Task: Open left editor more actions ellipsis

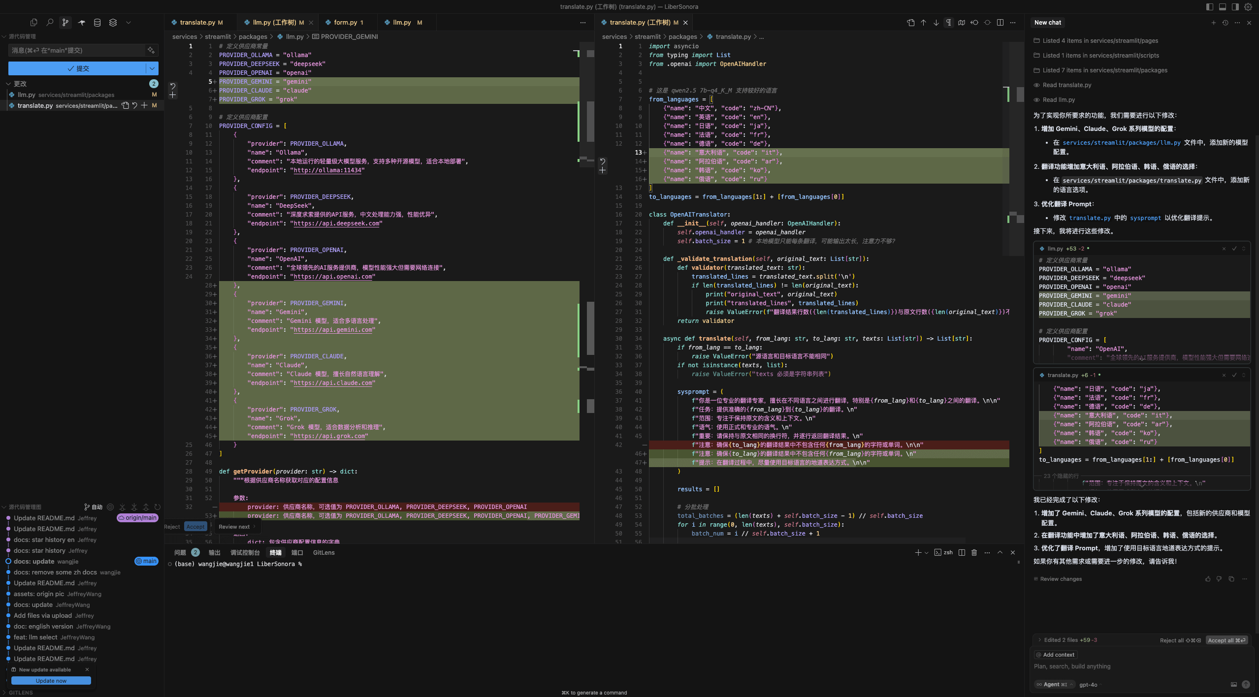Action: (x=583, y=23)
